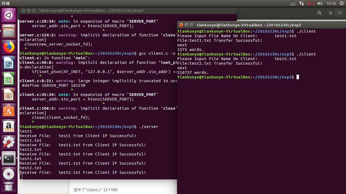The image size is (346, 194).
Task: Open Ubuntu Software center in the launcher
Action: coord(9,111)
